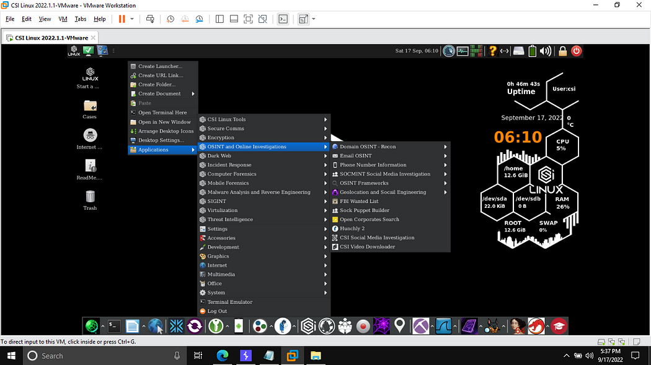The width and height of the screenshot is (651, 365).
Task: Expand SOCMINT Social Media Investigation submenu
Action: (390, 174)
